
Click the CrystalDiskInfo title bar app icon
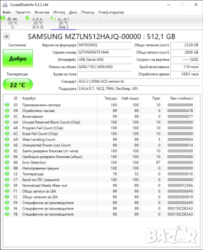coord(5,5)
